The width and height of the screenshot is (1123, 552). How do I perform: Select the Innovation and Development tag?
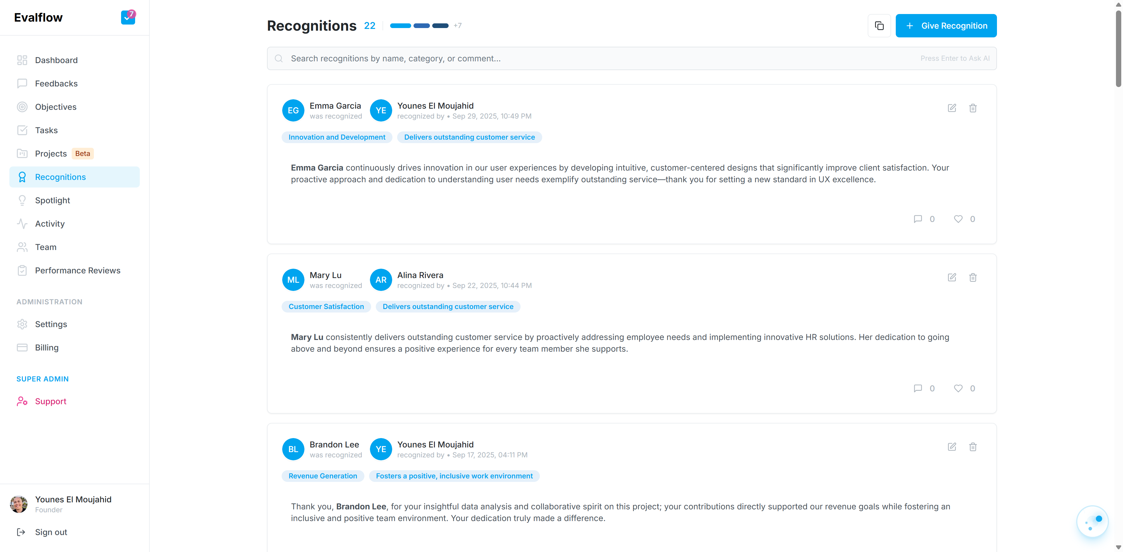point(337,137)
